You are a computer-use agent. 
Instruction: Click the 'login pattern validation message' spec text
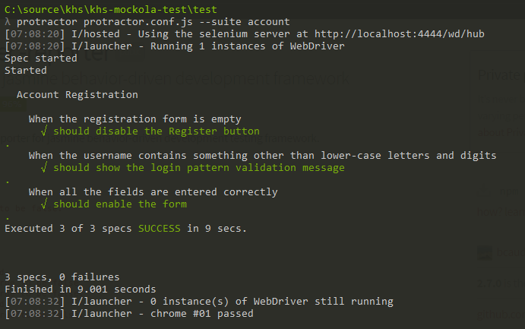coord(248,167)
